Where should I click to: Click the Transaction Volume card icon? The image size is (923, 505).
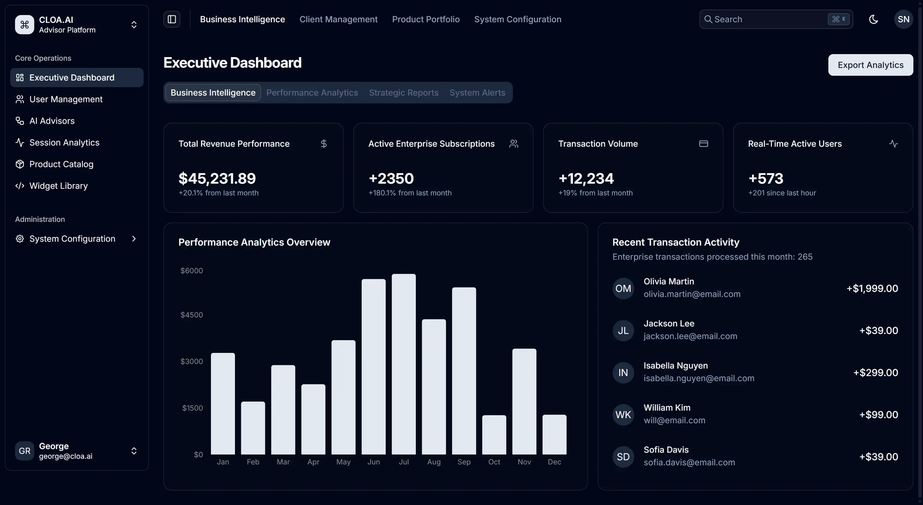(703, 144)
